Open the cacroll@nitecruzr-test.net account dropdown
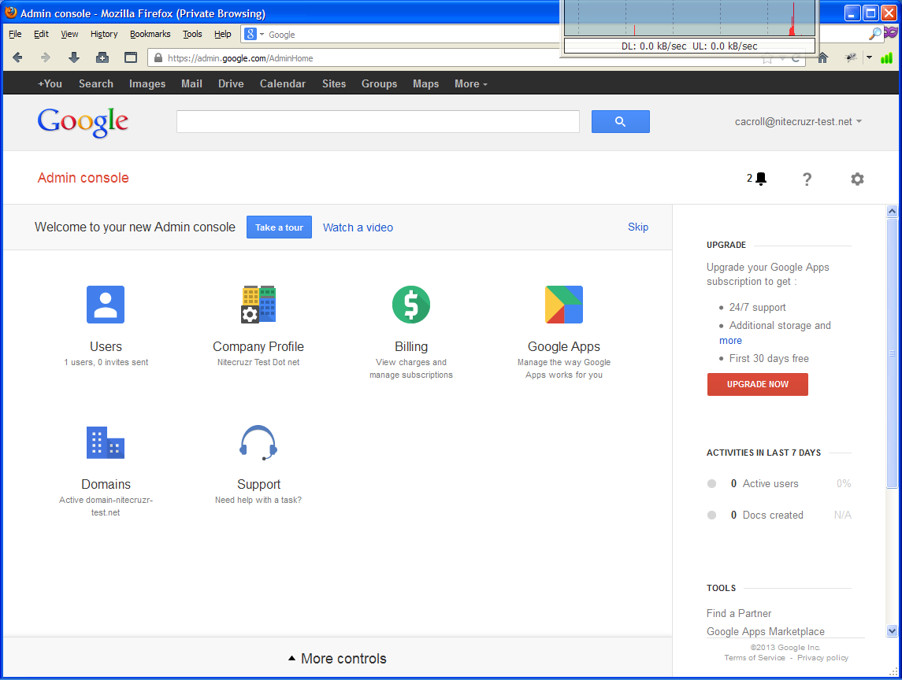Viewport: 902px width, 680px height. pyautogui.click(x=798, y=121)
